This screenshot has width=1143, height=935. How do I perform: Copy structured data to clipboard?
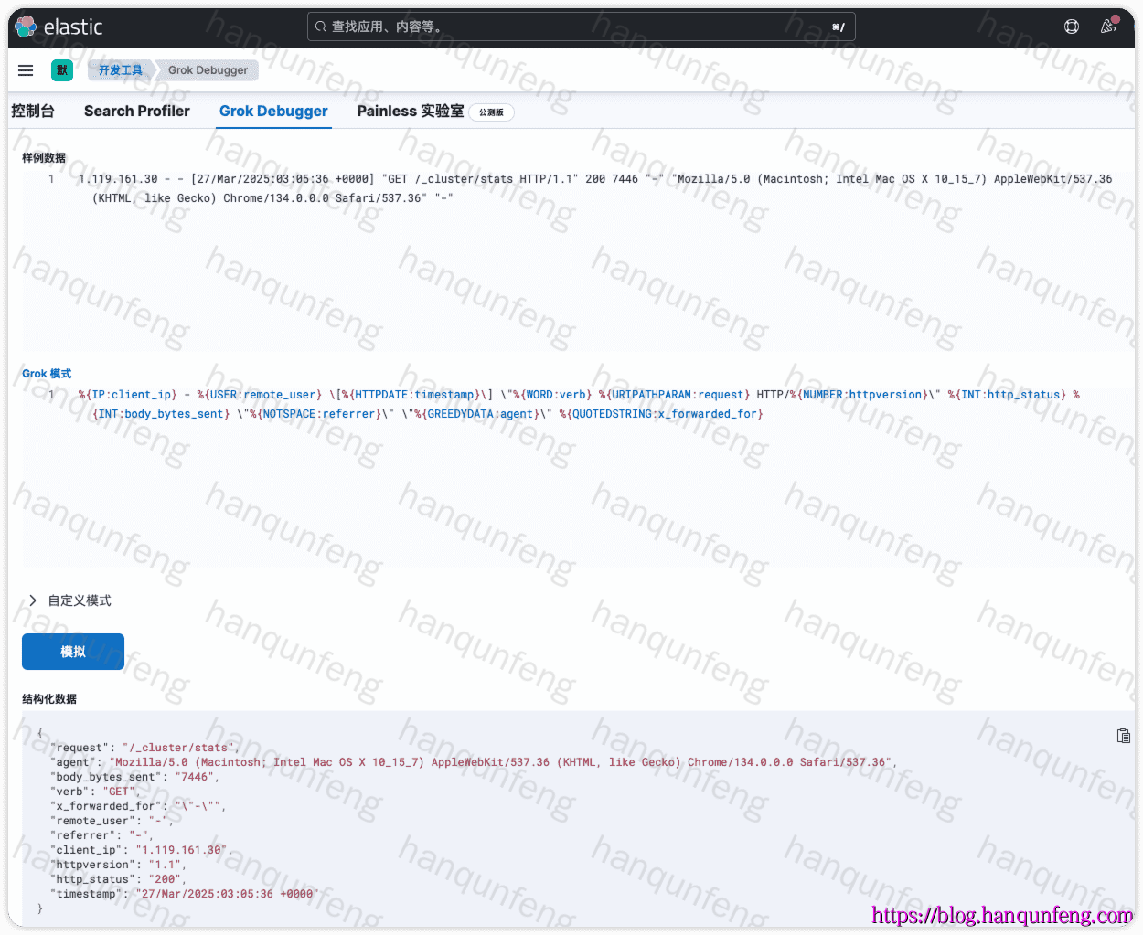(1124, 736)
